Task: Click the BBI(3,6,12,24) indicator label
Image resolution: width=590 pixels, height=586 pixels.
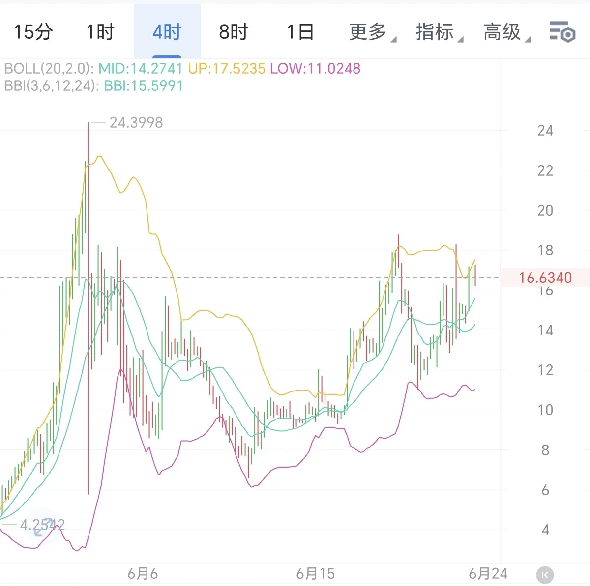Action: click(52, 85)
